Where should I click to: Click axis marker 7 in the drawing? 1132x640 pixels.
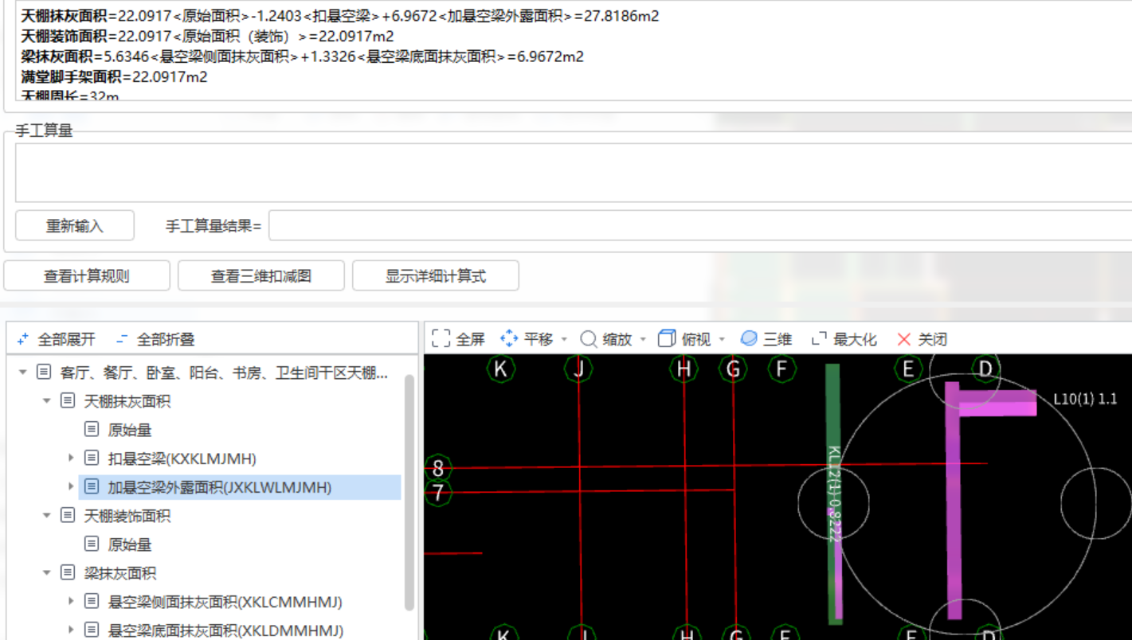point(438,493)
